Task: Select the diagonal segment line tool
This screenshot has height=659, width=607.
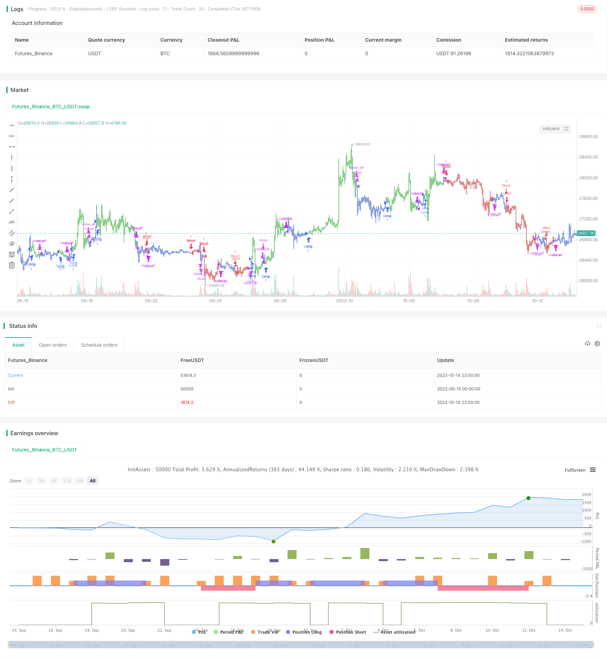Action: (x=12, y=211)
